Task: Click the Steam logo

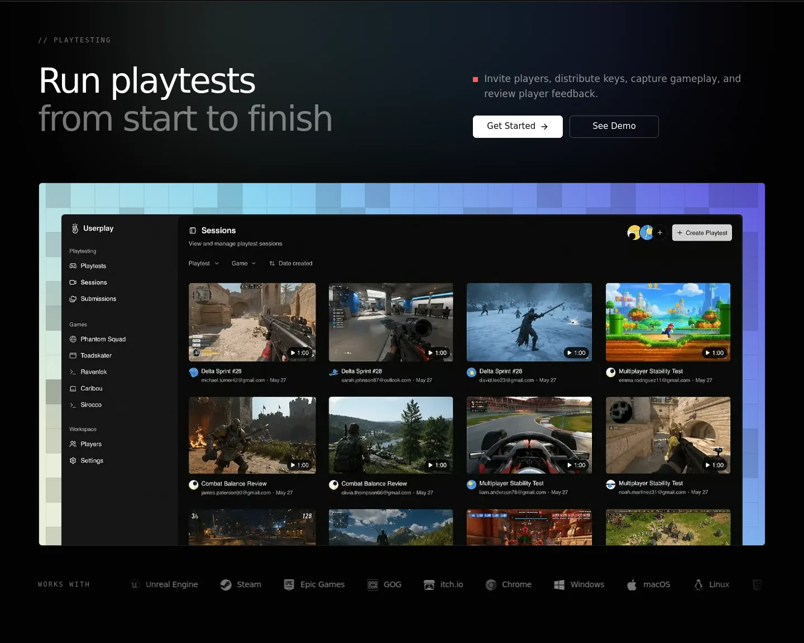Action: tap(226, 584)
